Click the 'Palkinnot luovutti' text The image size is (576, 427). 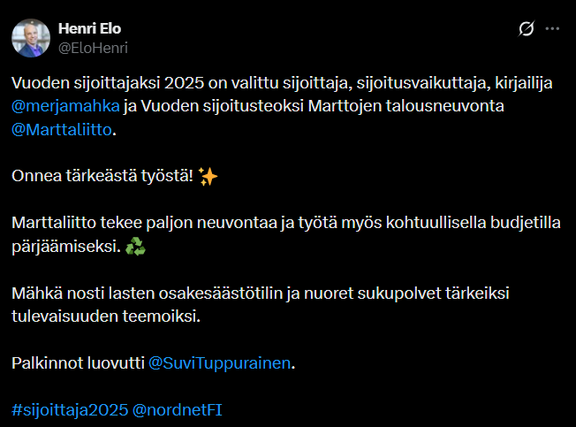tap(76, 363)
